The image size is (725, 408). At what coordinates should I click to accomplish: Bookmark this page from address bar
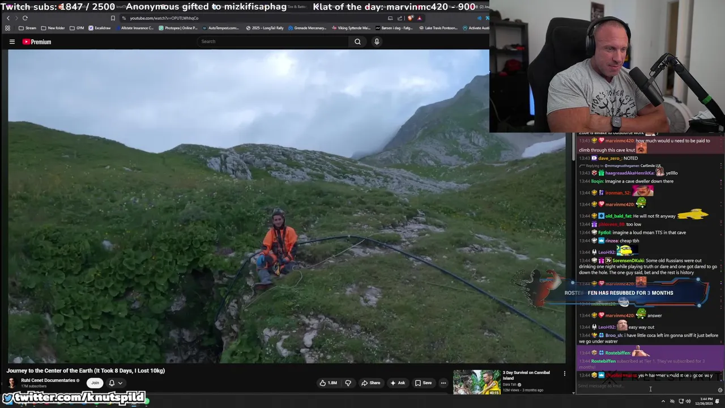113,18
